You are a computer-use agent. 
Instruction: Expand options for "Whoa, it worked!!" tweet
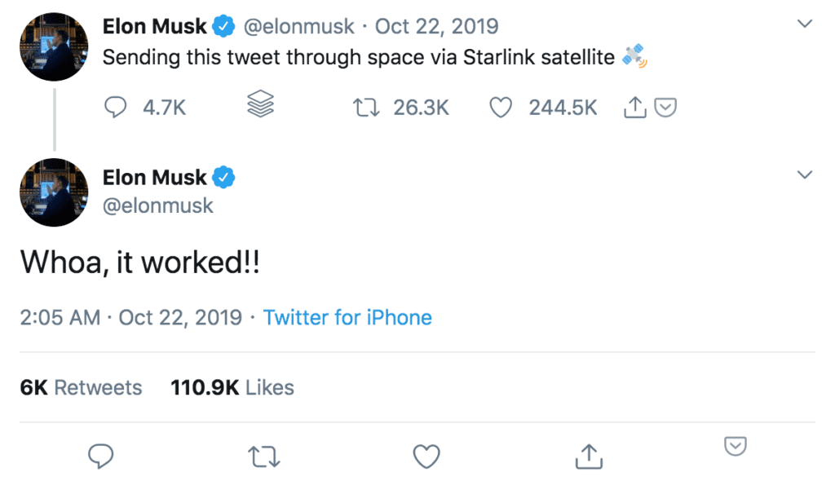click(x=805, y=175)
